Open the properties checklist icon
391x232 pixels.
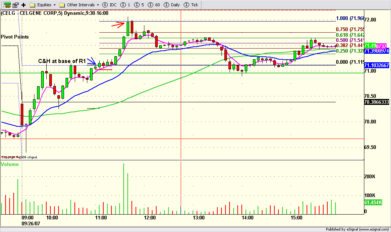pyautogui.click(x=16, y=5)
